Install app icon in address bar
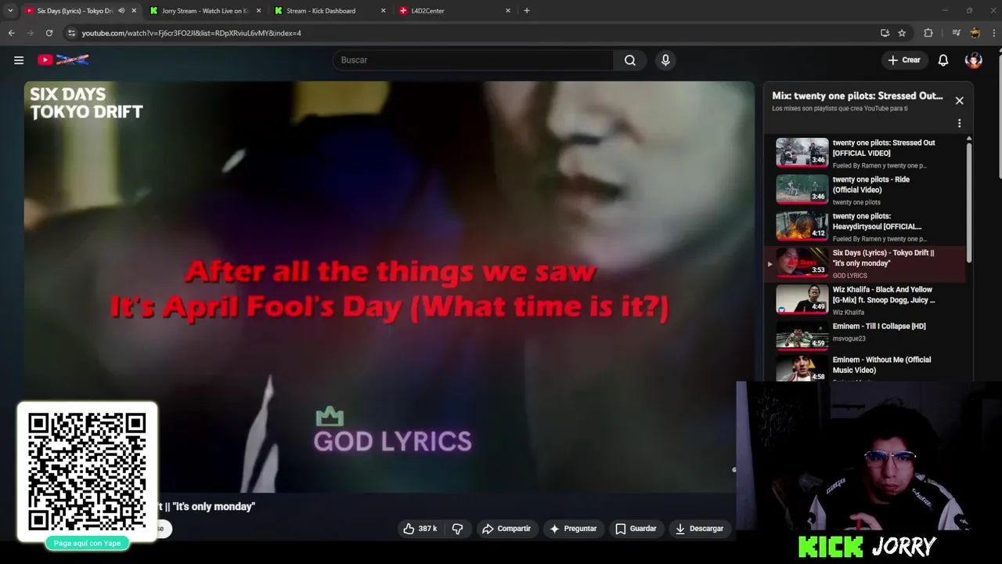This screenshot has height=564, width=1002. click(885, 33)
